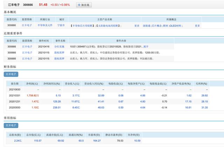Open the 半导体芯片用钽靶 product link
This screenshot has width=224, height=149.
pyautogui.click(x=83, y=26)
